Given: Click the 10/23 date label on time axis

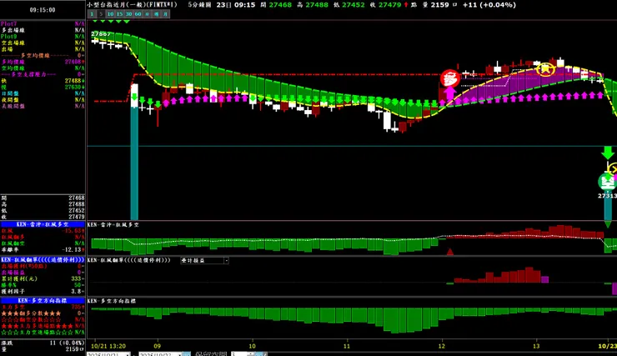Looking at the screenshot, I should pyautogui.click(x=607, y=346).
